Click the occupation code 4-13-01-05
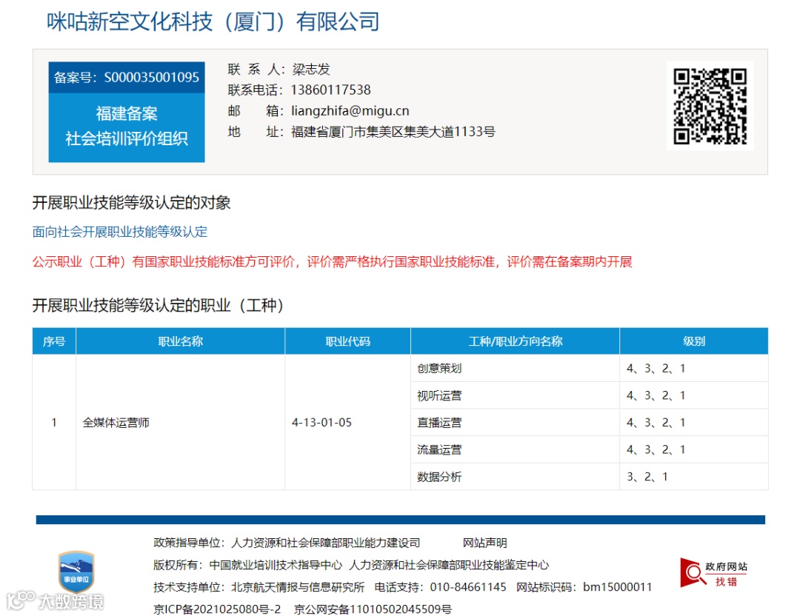The height and width of the screenshot is (616, 800). (x=322, y=422)
